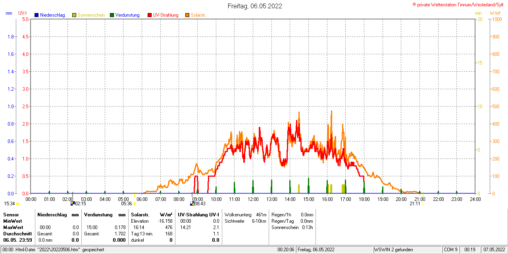Click the status bar time 00:20:06
Viewport: 508px width, 254px height.
coord(286,250)
